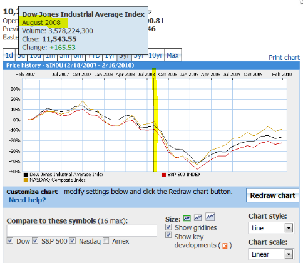The image size is (303, 263).
Task: Click the Feb 2010 axis label
Action: pyautogui.click(x=282, y=75)
